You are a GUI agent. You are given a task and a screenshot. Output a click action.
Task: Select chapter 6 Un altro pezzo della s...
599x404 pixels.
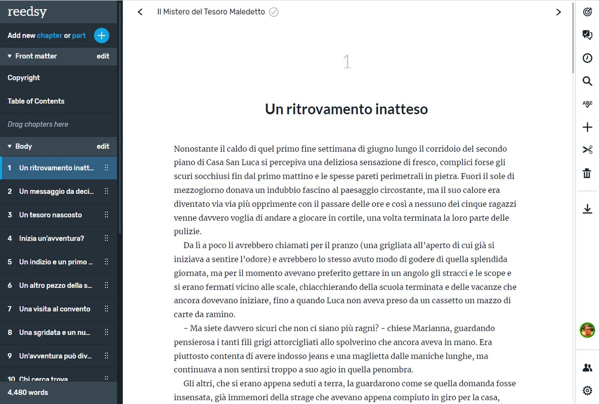tap(58, 285)
